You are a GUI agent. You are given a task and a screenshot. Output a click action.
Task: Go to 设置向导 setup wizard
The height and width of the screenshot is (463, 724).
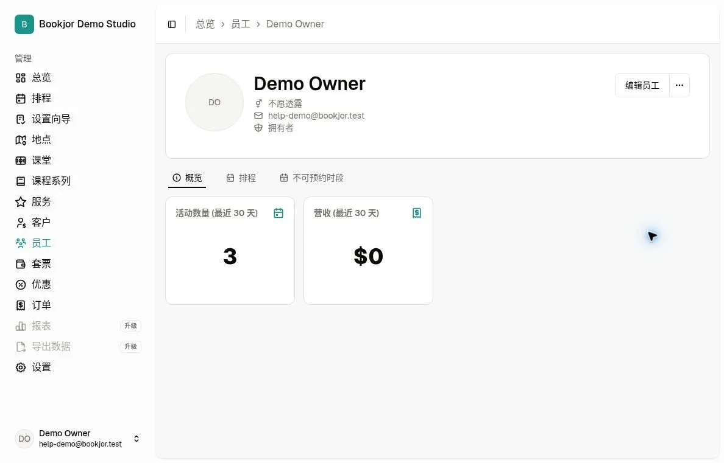point(51,119)
